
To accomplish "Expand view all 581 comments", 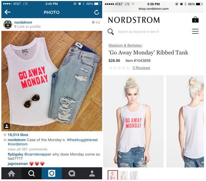I will click(27, 149).
